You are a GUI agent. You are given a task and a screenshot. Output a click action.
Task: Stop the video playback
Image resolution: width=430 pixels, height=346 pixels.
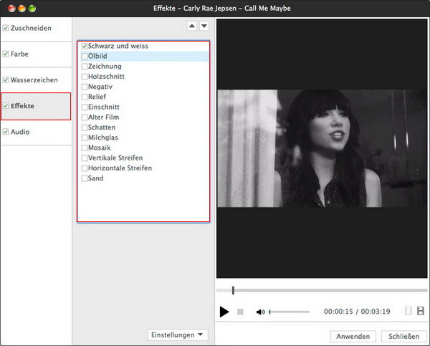240,312
